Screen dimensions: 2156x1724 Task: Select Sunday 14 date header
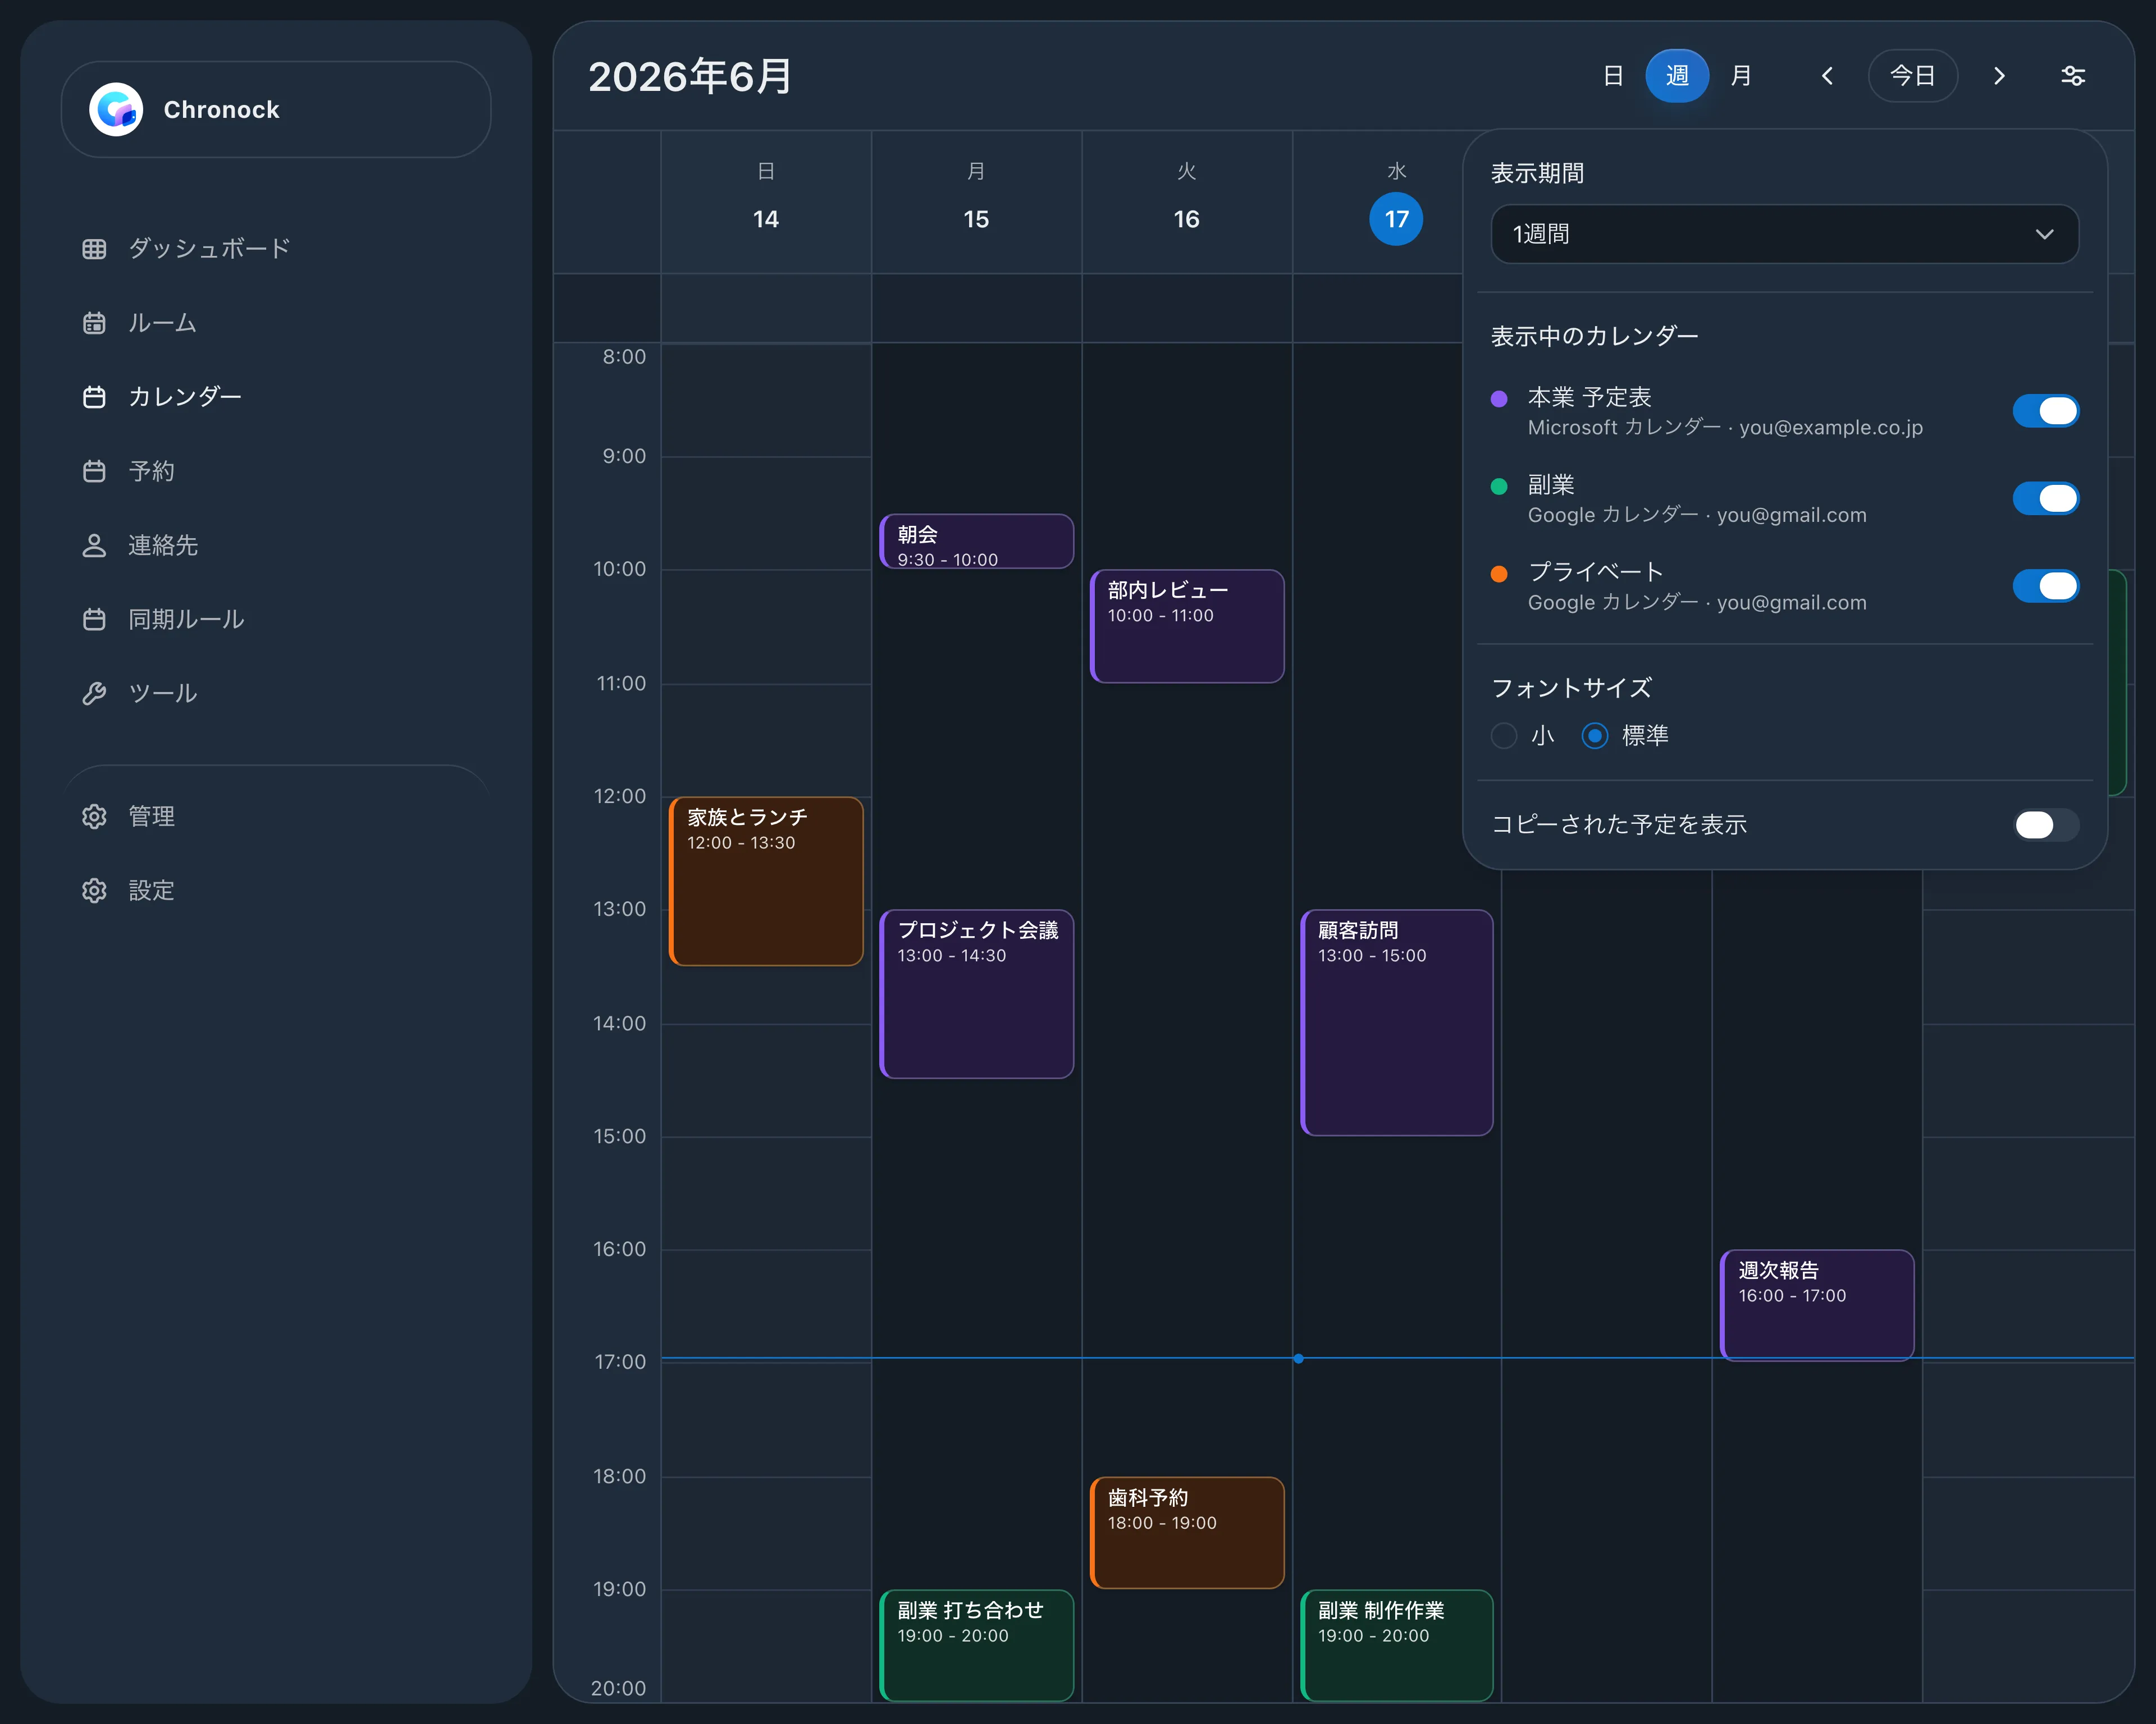pyautogui.click(x=766, y=219)
